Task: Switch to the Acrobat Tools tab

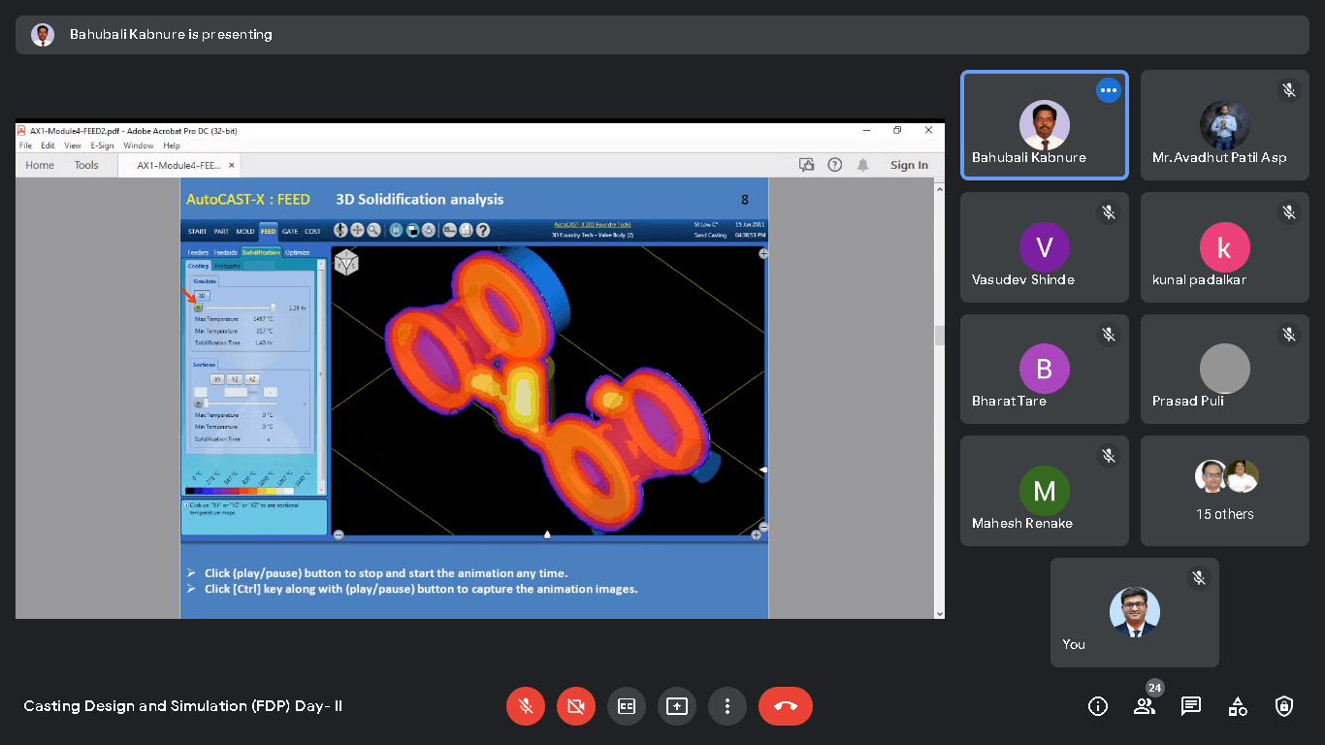Action: 86,165
